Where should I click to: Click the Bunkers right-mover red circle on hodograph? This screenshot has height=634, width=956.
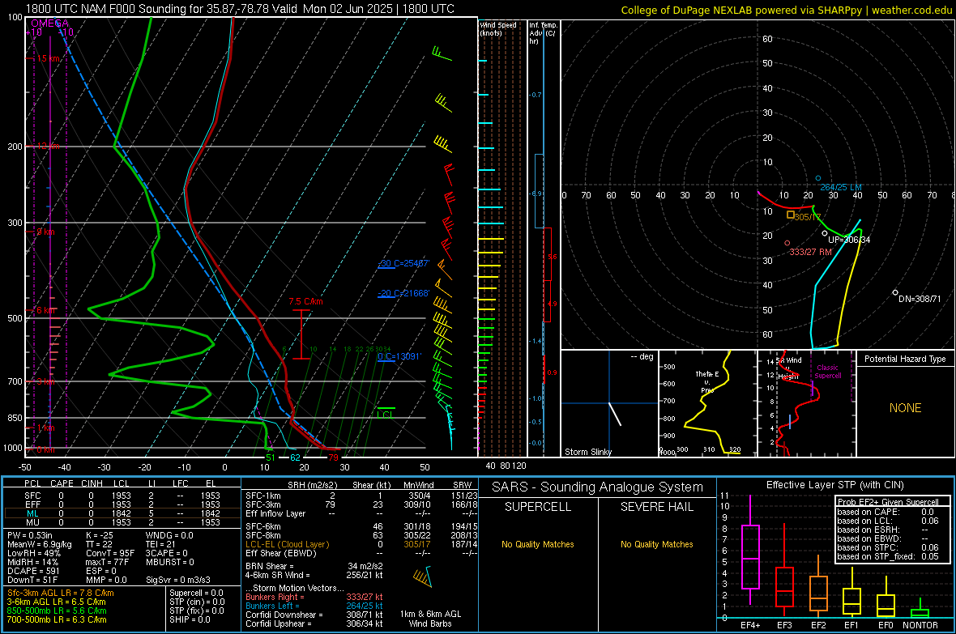[787, 243]
